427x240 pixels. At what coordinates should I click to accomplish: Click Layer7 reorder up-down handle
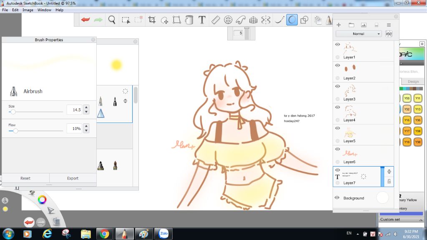389,171
